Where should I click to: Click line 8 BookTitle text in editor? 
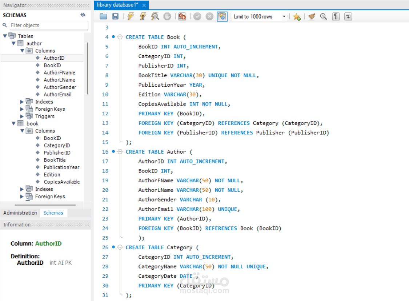pos(153,75)
